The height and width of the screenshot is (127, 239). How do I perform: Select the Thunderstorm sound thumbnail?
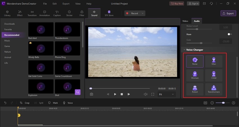tap(67, 29)
